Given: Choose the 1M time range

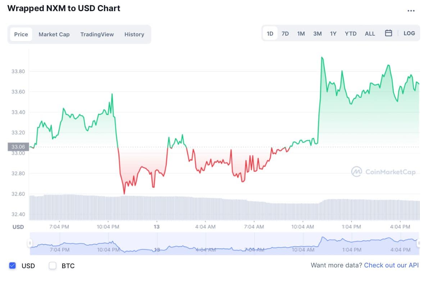Looking at the screenshot, I should pos(301,33).
